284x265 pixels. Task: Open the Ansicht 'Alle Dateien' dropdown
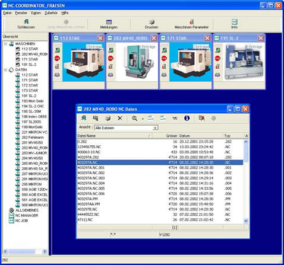click(156, 128)
